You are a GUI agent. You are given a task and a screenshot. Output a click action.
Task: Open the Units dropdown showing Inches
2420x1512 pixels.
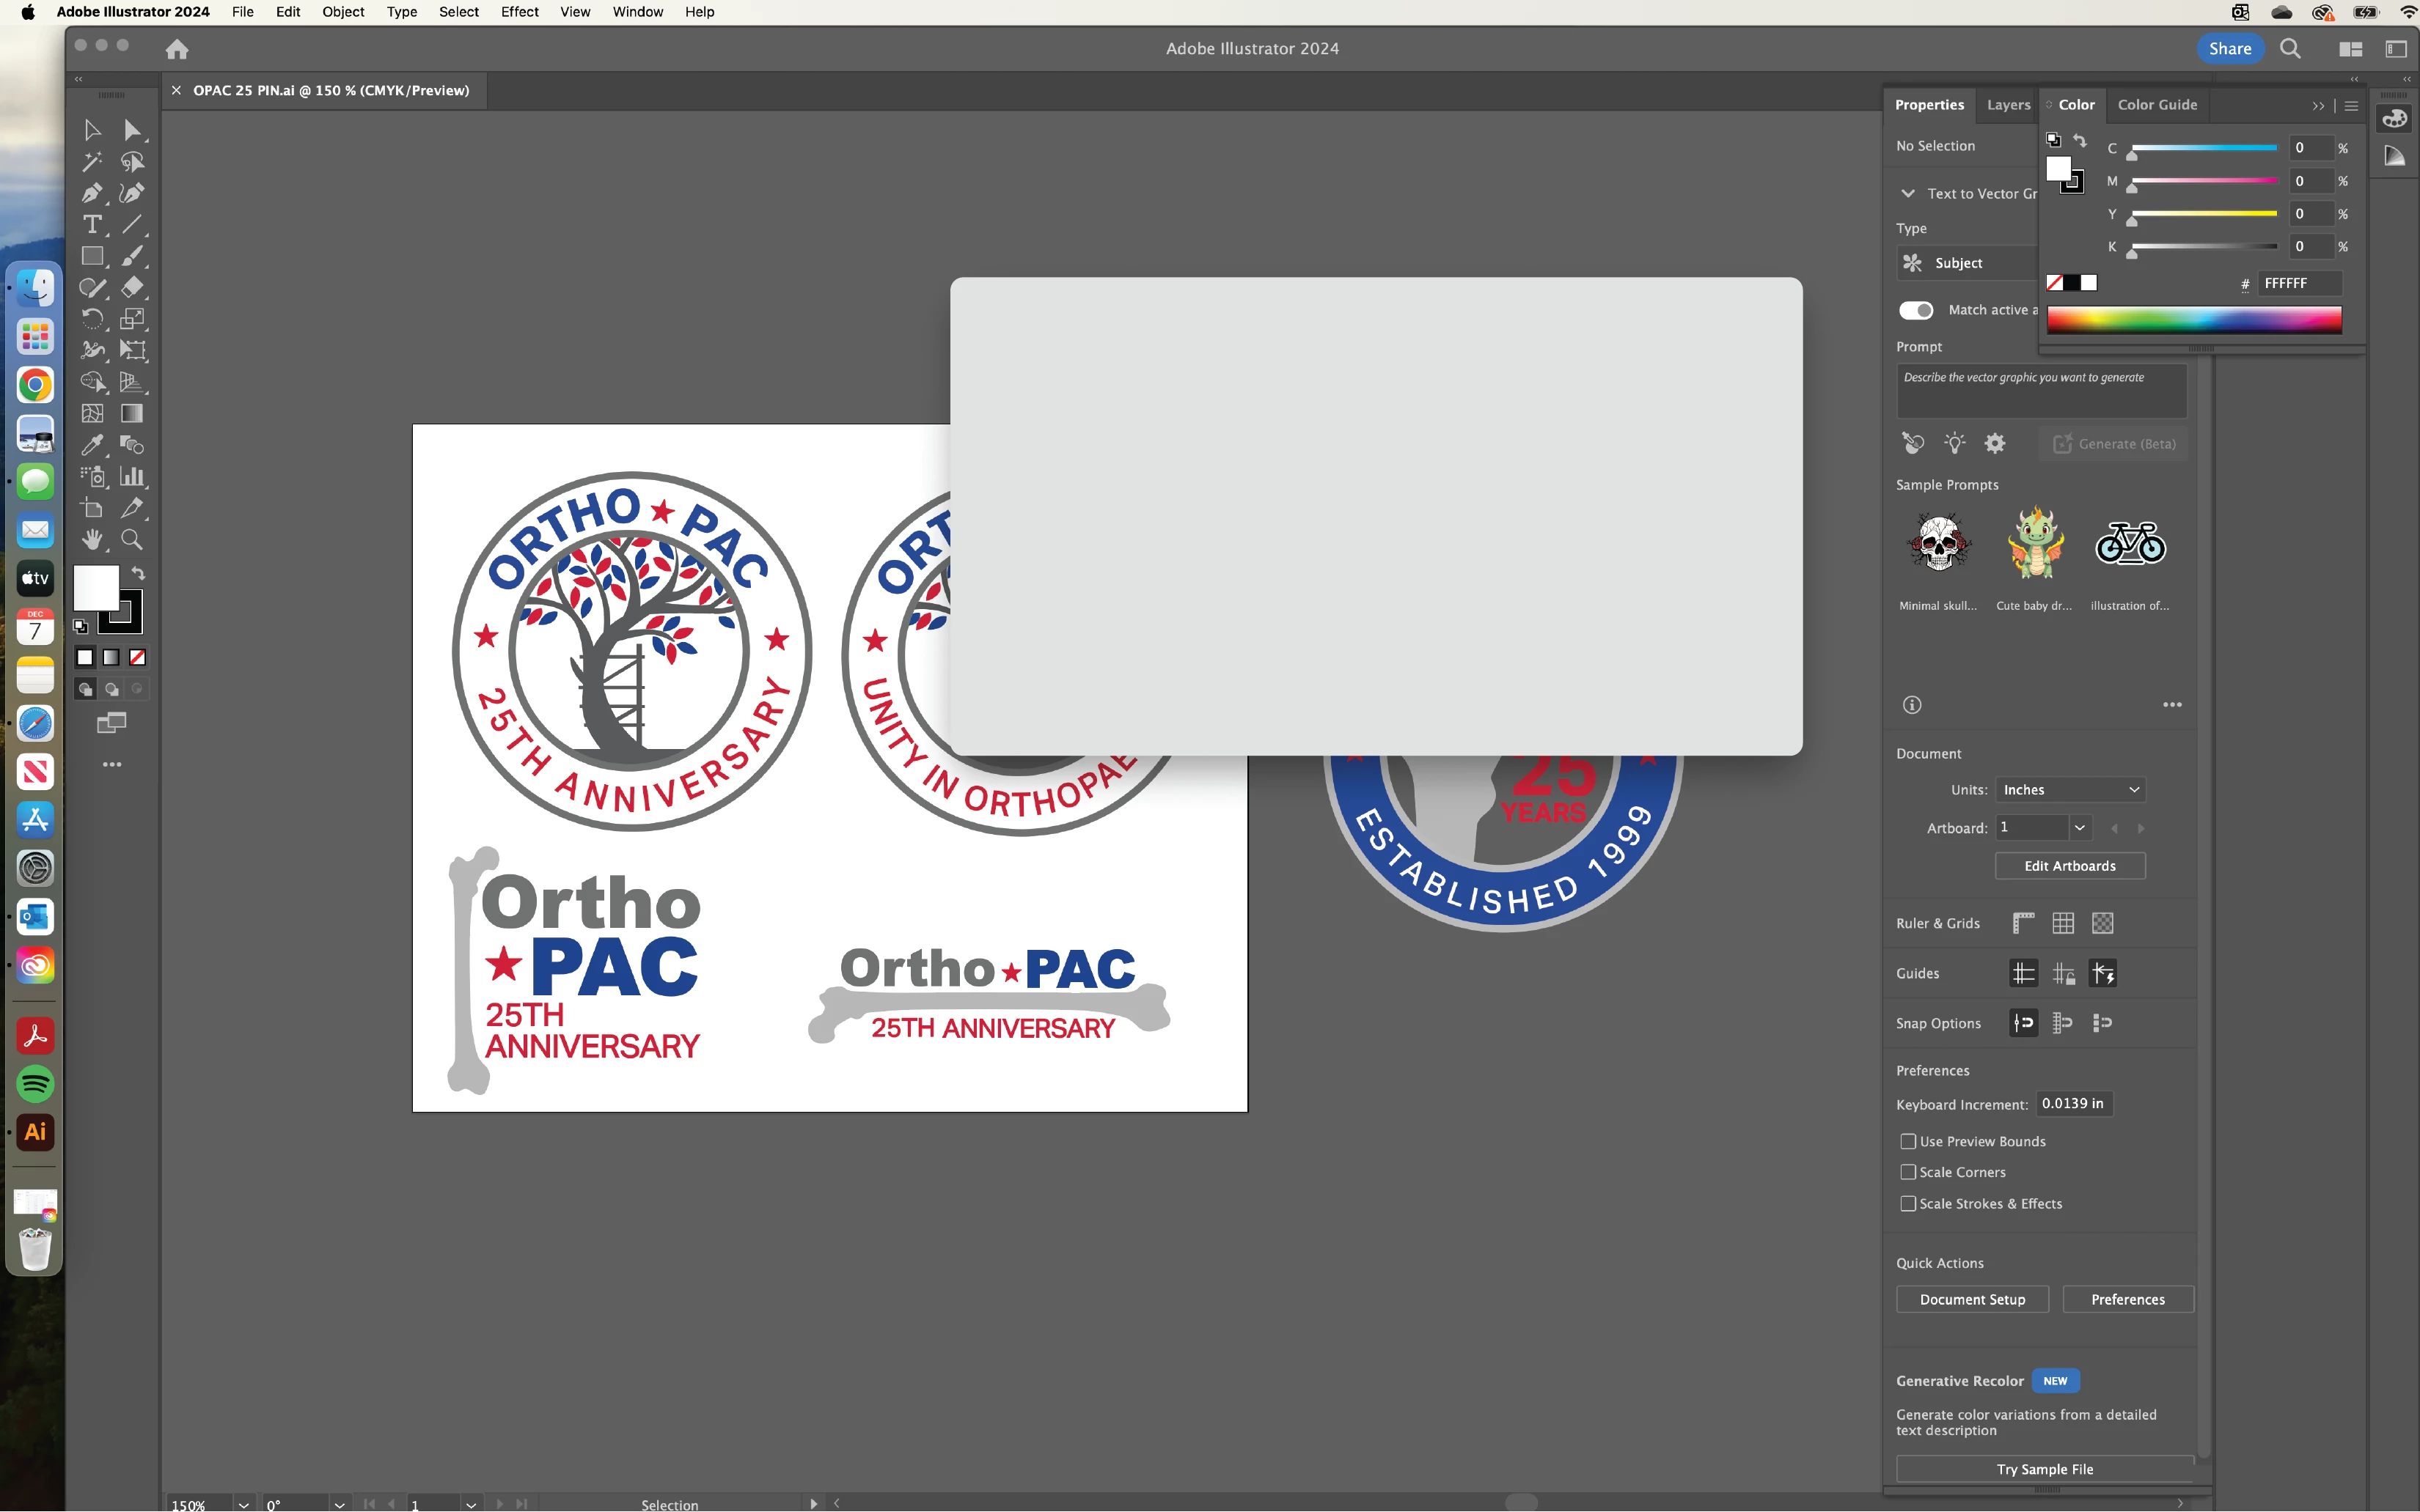click(2070, 789)
